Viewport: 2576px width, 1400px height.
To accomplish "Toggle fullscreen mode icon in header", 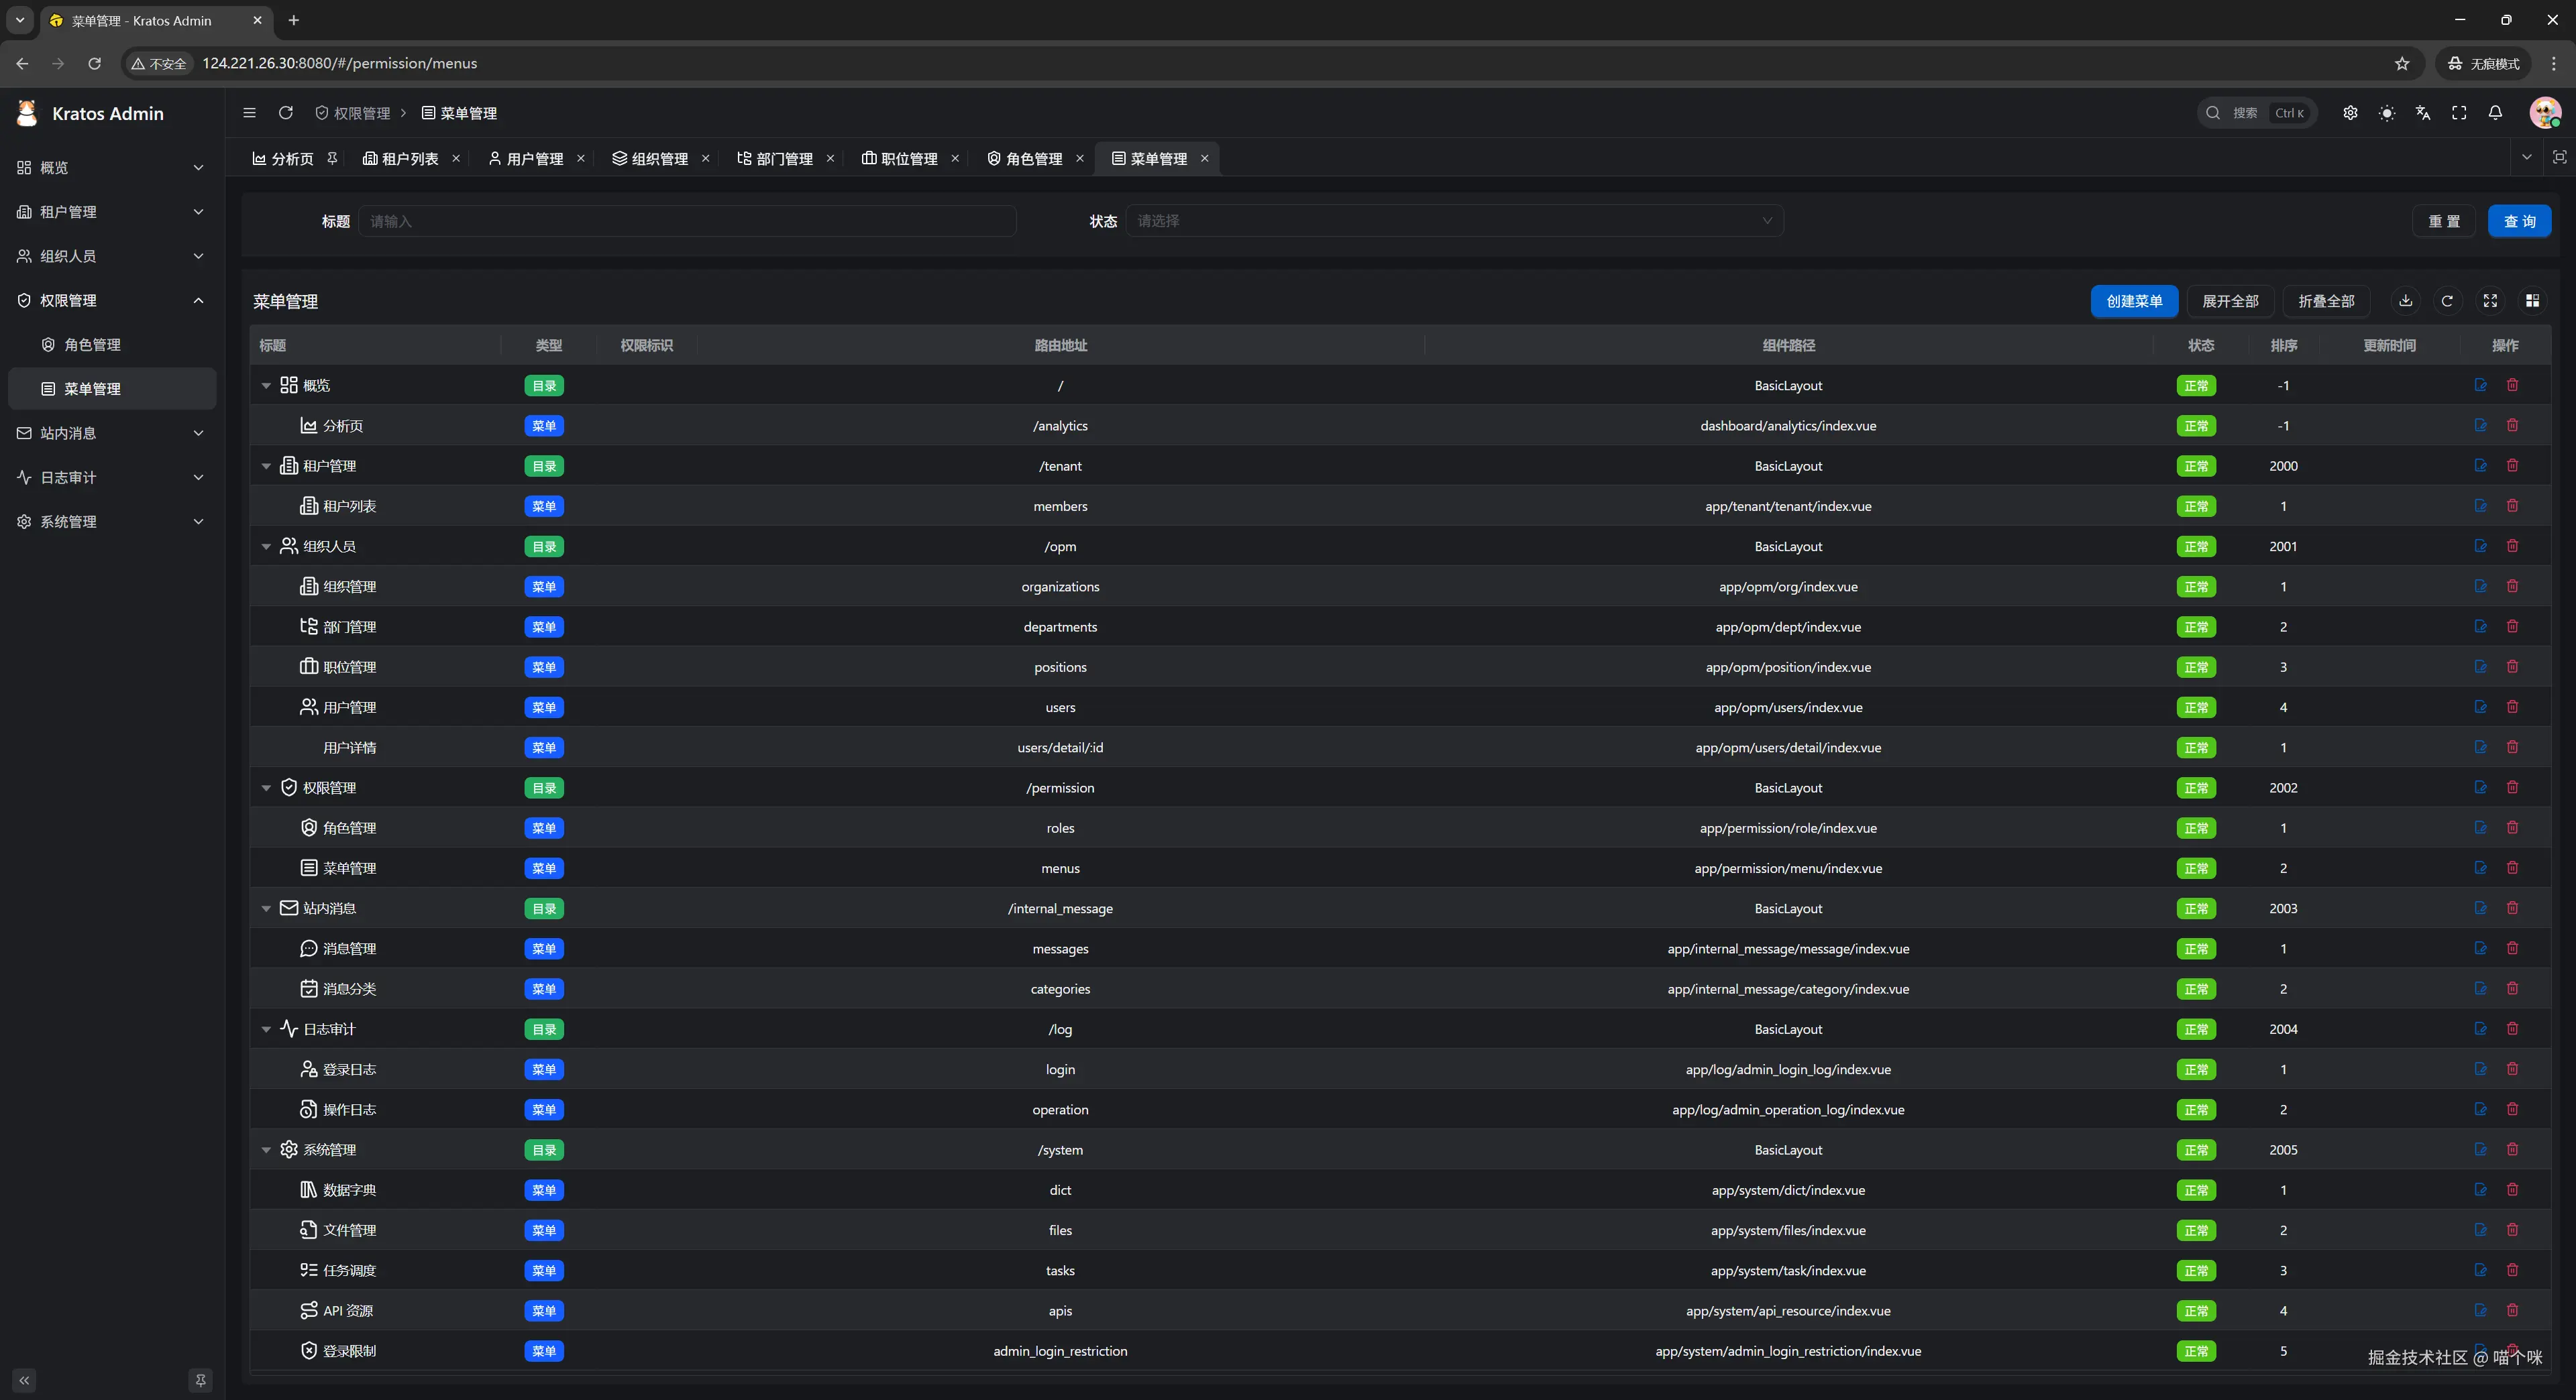I will (2459, 113).
